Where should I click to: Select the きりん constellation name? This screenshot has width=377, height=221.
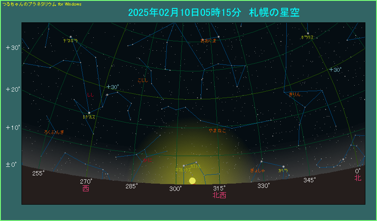tap(294, 94)
